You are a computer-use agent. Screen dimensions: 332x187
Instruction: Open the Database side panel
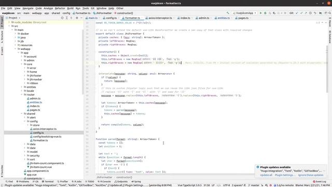330,37
